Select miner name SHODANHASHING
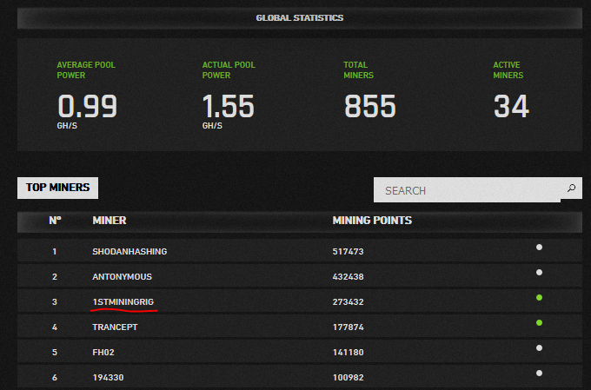 point(129,251)
